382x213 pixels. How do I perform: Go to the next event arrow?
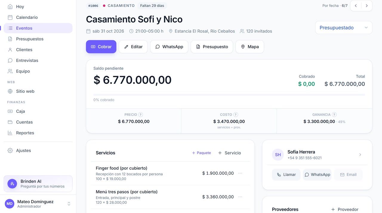coord(367,6)
